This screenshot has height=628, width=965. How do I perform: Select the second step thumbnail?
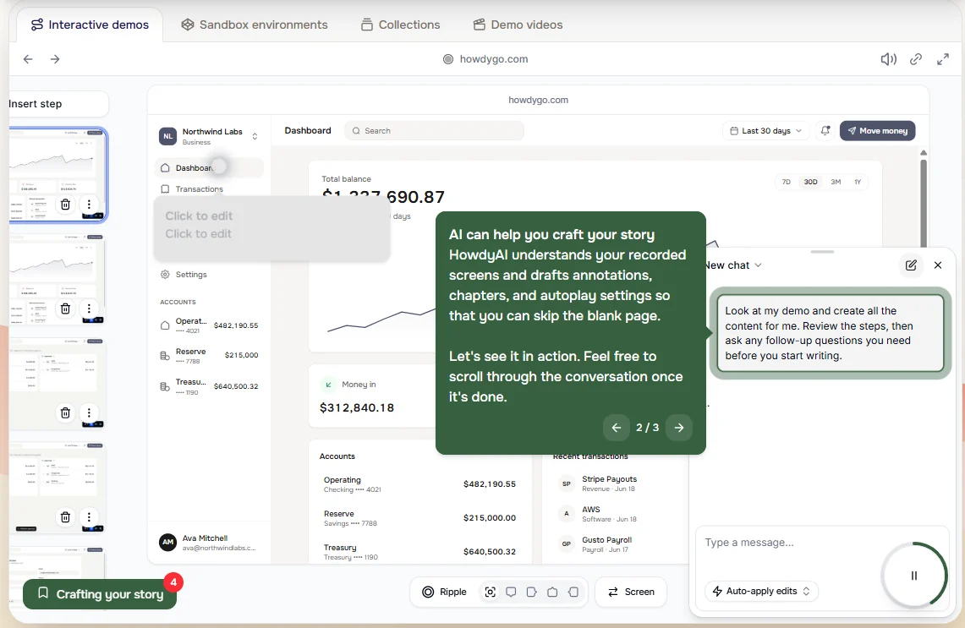pyautogui.click(x=57, y=279)
